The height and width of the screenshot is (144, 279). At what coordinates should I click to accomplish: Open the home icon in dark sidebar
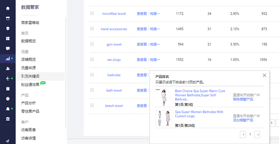pyautogui.click(x=8, y=8)
